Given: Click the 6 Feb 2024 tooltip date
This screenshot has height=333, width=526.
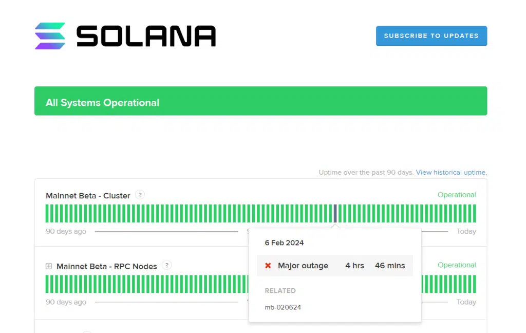Looking at the screenshot, I should (284, 243).
